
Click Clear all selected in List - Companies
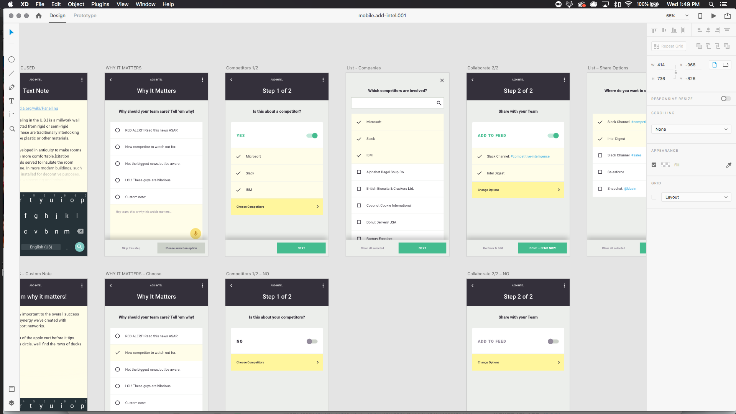372,248
